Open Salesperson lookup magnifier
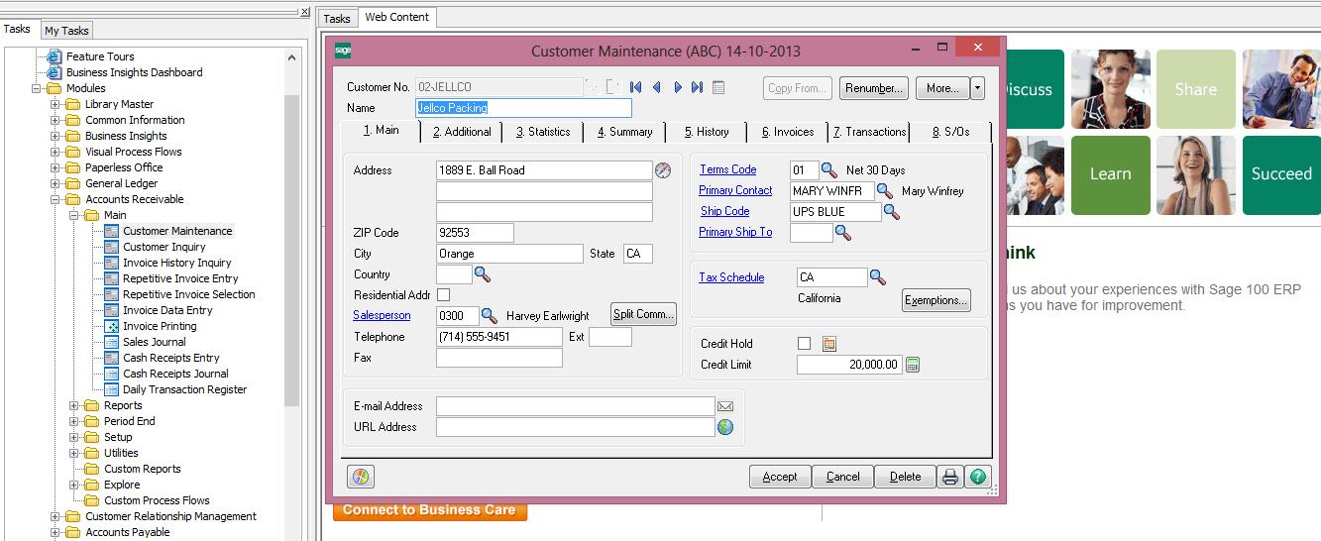This screenshot has width=1321, height=541. click(x=489, y=316)
